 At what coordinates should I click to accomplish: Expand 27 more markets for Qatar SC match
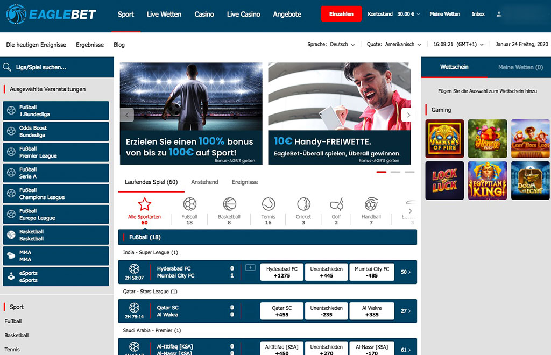tap(406, 311)
